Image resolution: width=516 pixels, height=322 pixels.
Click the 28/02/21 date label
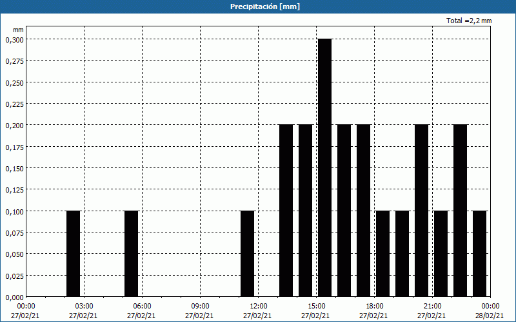pyautogui.click(x=490, y=316)
